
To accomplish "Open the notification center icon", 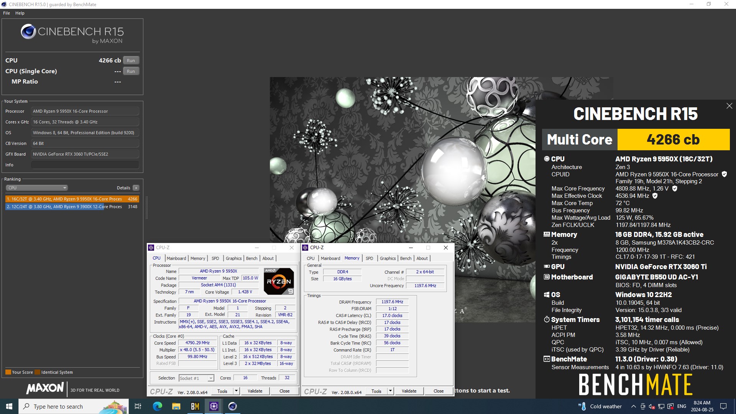I will pos(723,406).
